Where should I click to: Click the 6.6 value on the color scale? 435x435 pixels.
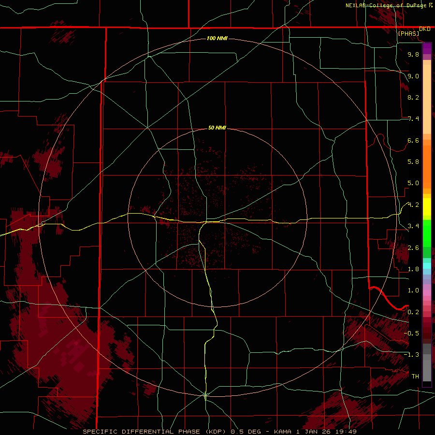(x=413, y=140)
